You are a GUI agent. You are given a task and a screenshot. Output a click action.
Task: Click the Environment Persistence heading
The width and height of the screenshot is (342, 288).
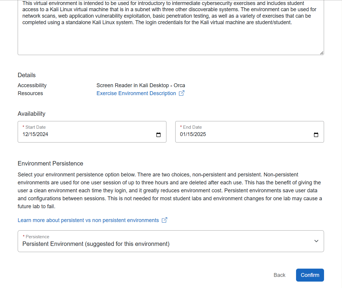50,163
